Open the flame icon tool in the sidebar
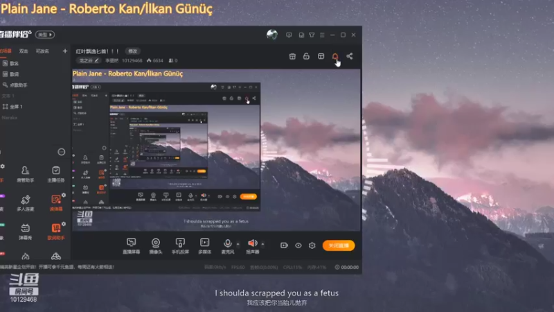Viewport: 554px width, 312px height. [x=25, y=256]
